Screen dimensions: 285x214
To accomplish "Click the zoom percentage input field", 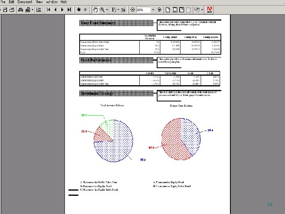I will (143, 10).
